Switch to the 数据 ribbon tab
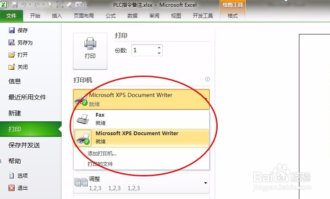The height and width of the screenshot is (199, 330). [133, 16]
